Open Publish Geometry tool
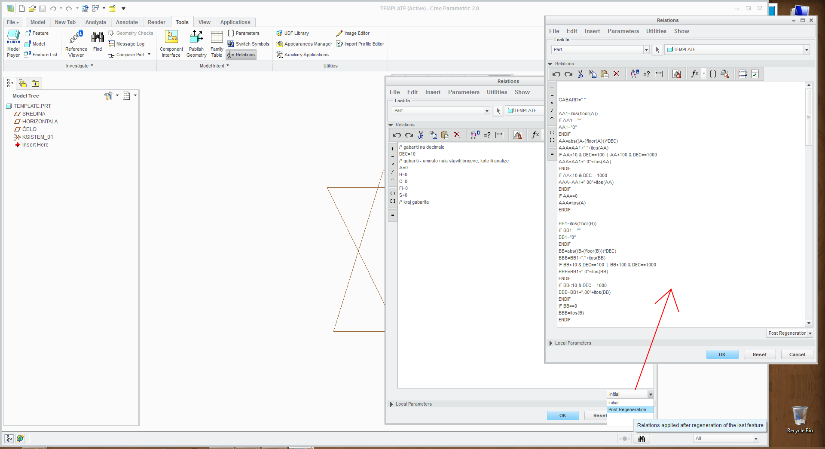Image resolution: width=825 pixels, height=449 pixels. pyautogui.click(x=196, y=43)
